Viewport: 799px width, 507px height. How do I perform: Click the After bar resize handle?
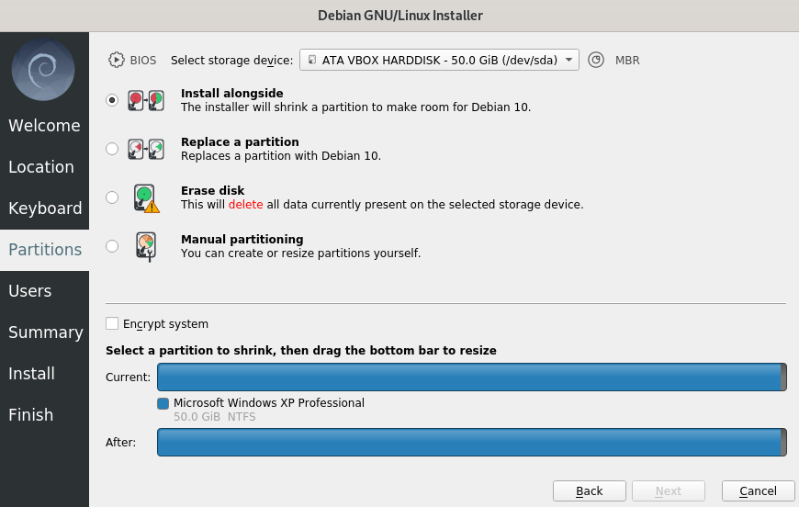783,443
